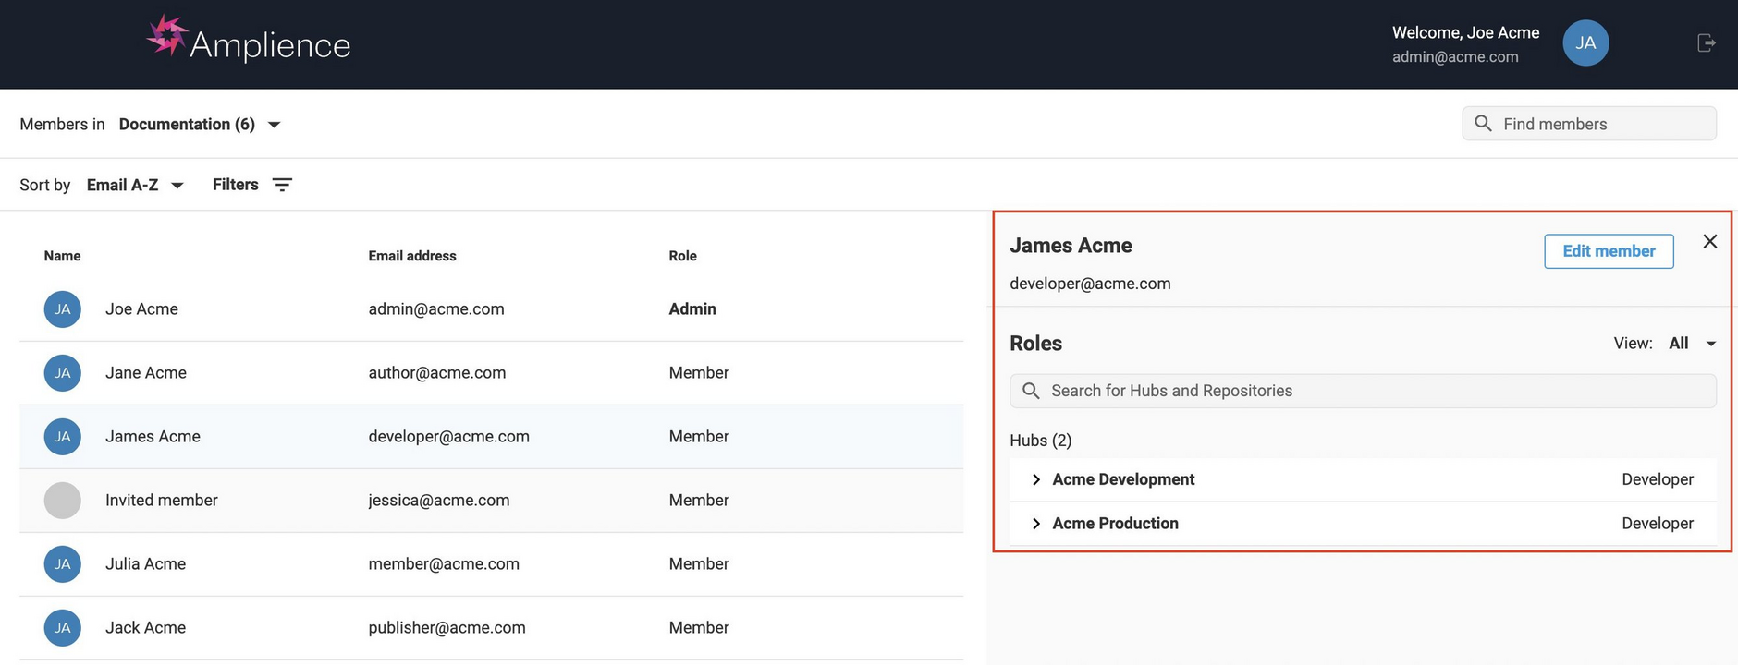Screen dimensions: 1738x665
Task: Click author@acme.com email
Action: tap(437, 373)
